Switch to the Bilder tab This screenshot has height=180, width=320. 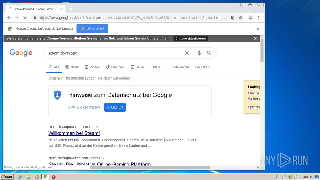(137, 67)
